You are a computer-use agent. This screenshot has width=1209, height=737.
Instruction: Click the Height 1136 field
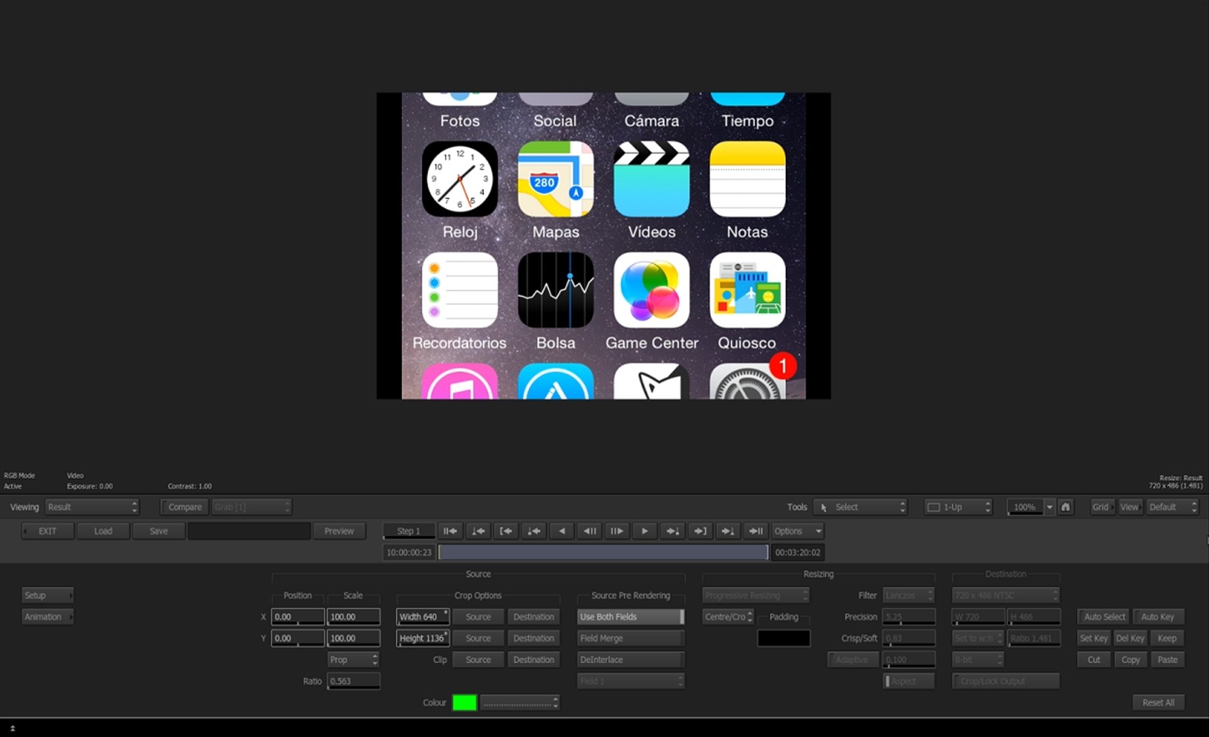pos(422,638)
